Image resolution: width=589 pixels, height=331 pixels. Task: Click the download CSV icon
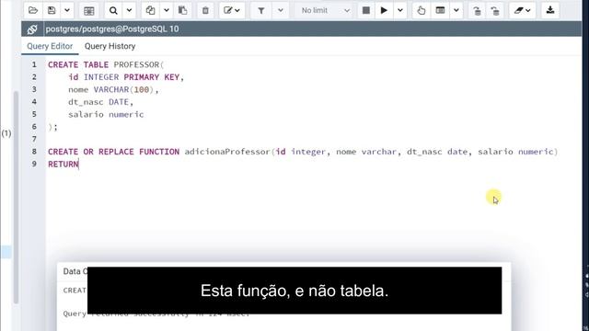pos(550,10)
